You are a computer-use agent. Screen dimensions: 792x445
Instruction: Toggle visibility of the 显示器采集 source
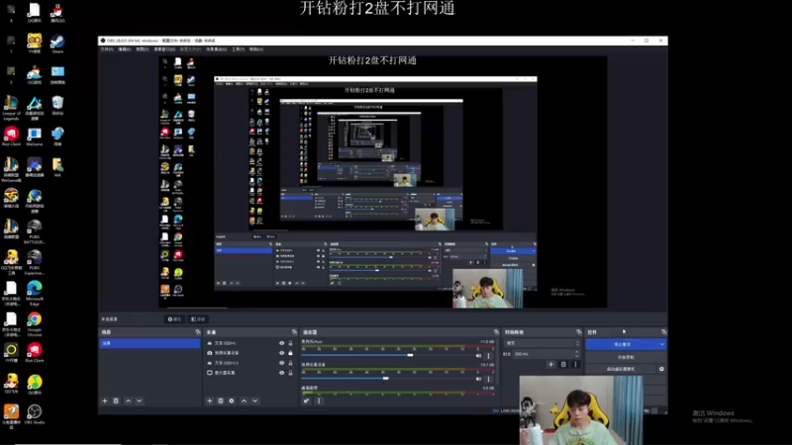(x=281, y=373)
